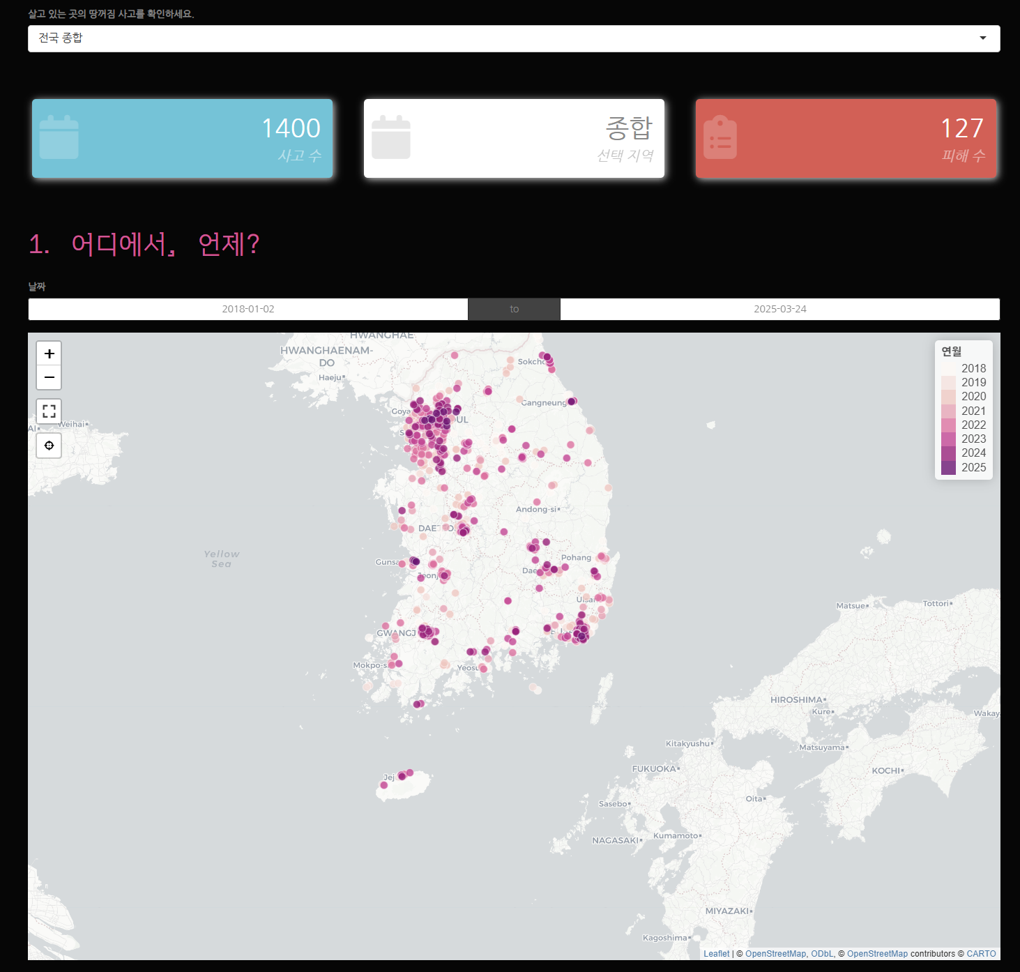Open the OpenStreetMap contributors link
Viewport: 1020px width, 972px height.
pyautogui.click(x=877, y=954)
